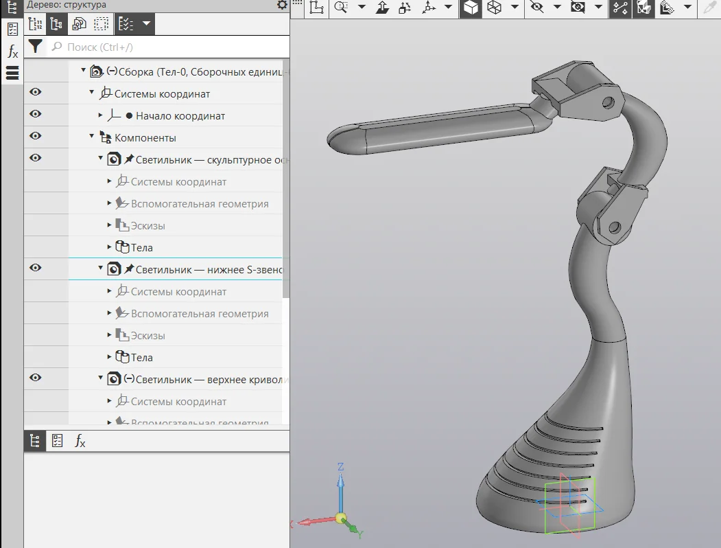The height and width of the screenshot is (548, 721).
Task: Collapse the Светильник — нижнее S-звено node
Action: (x=101, y=269)
